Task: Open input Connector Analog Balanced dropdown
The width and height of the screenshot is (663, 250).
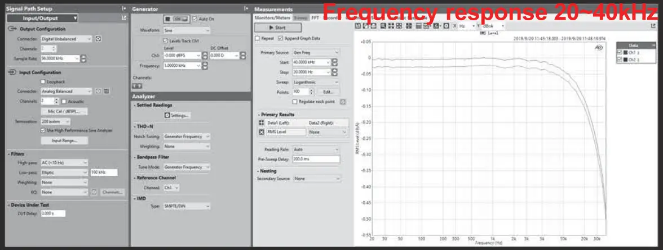Action: [66, 91]
